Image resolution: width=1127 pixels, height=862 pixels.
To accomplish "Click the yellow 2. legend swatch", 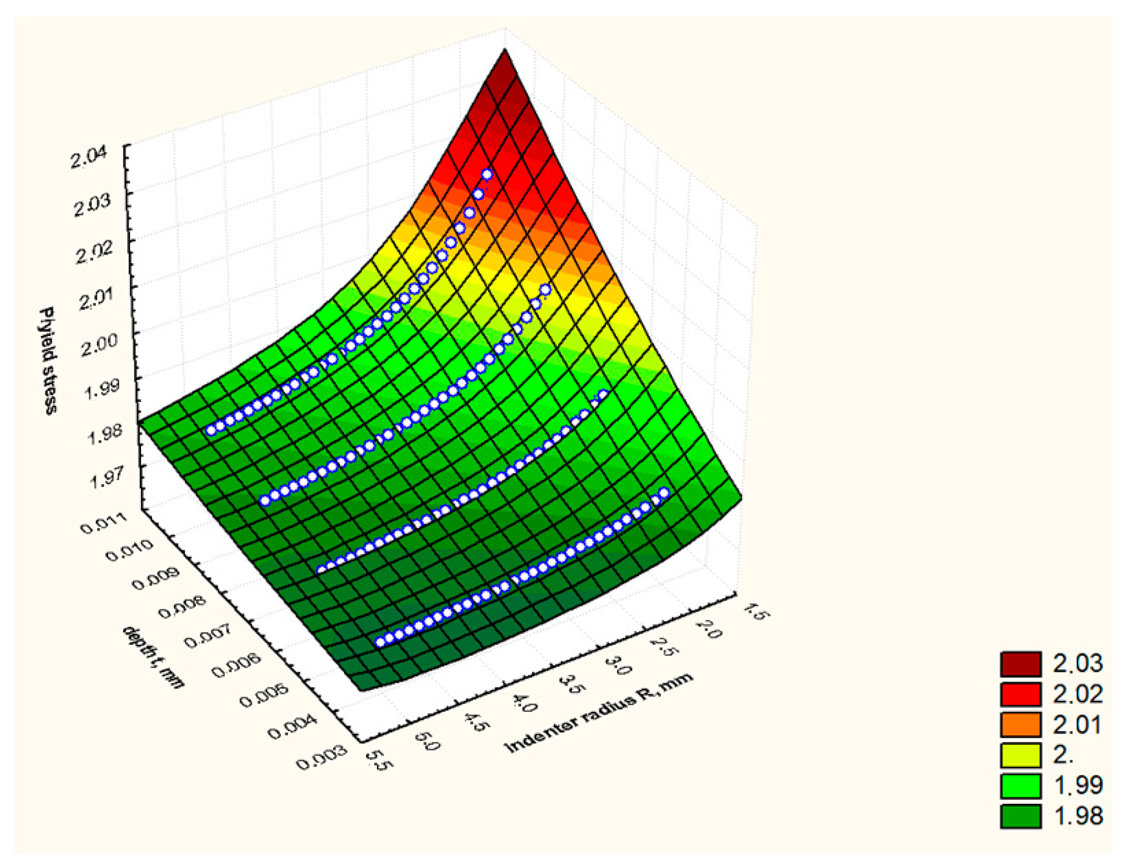I will click(x=1020, y=755).
